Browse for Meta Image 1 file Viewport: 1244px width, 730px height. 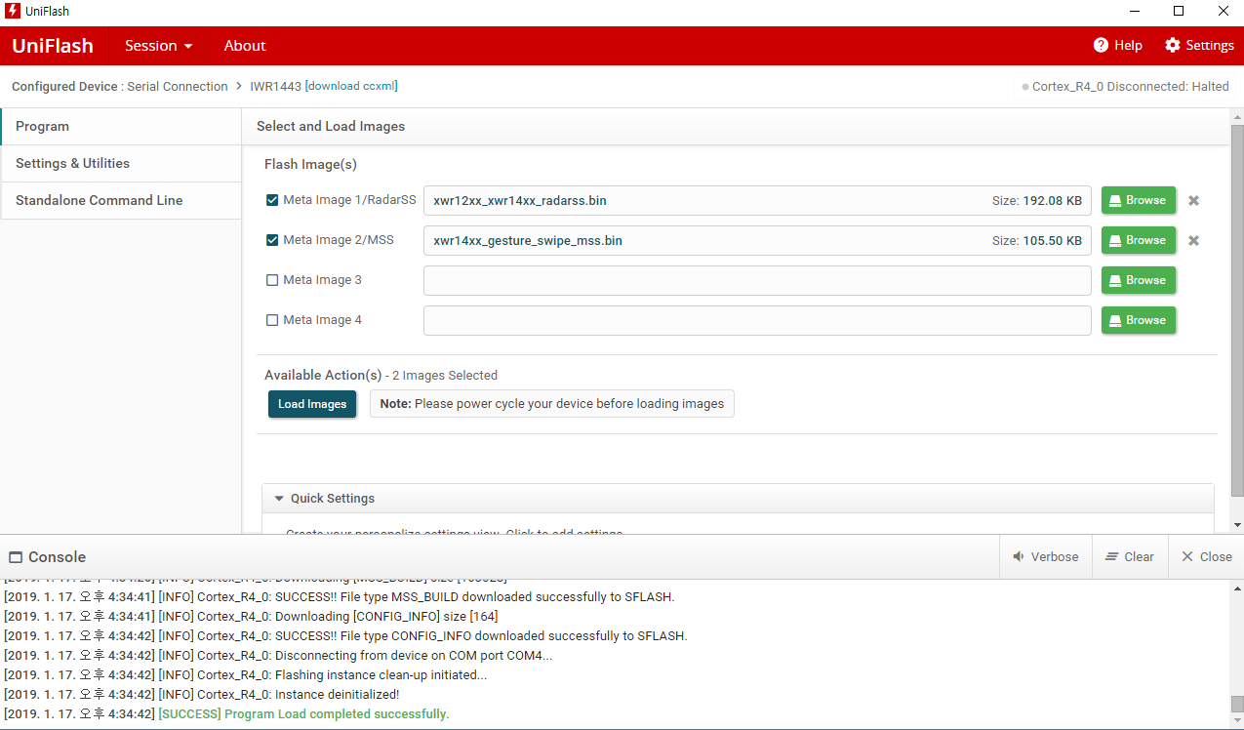point(1138,200)
